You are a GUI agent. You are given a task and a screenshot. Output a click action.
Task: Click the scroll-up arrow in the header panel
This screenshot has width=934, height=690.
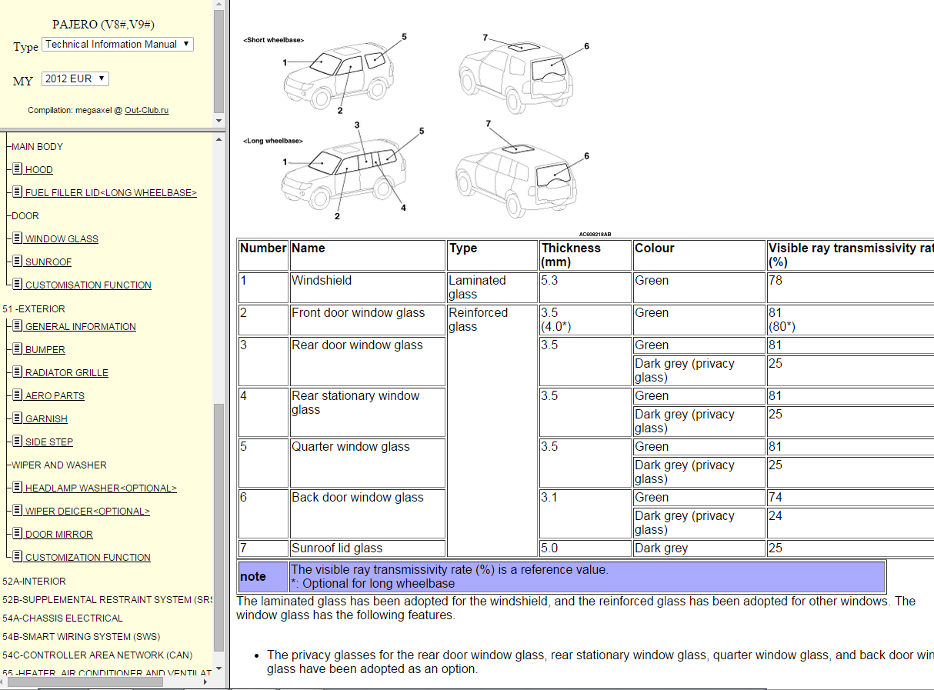pos(219,6)
